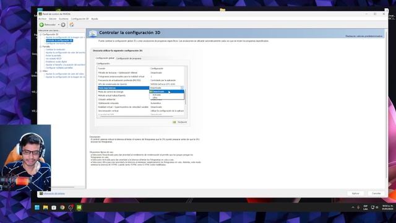The height and width of the screenshot is (223, 396).
Task: Open the ESP LAA language indicator
Action: coord(366,208)
